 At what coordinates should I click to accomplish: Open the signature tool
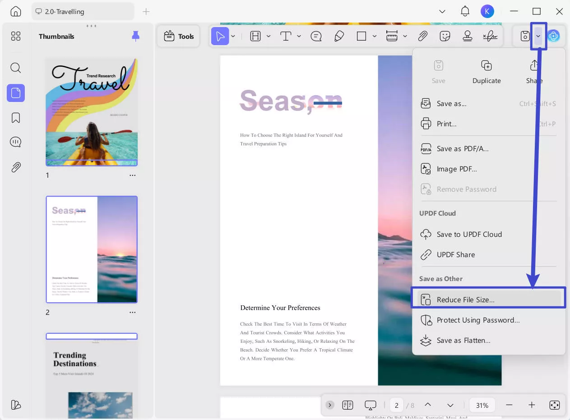coord(490,36)
